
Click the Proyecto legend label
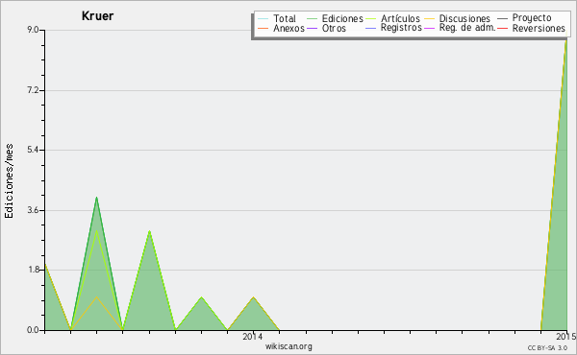[x=532, y=18]
